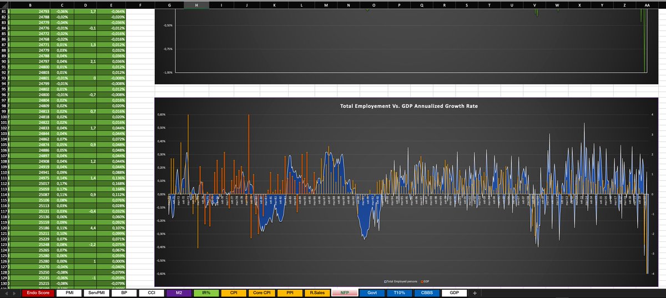
Task: Select cell containing 24793
Action: [x=29, y=11]
